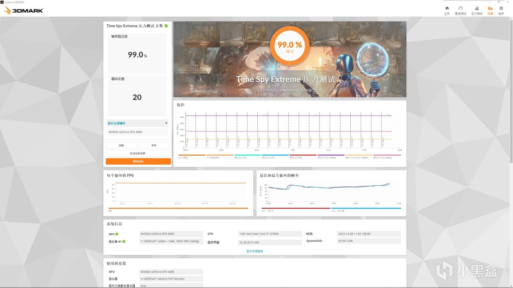The image size is (513, 288).
Task: Click the 每个循环的 FPS heading
Action: click(x=120, y=175)
